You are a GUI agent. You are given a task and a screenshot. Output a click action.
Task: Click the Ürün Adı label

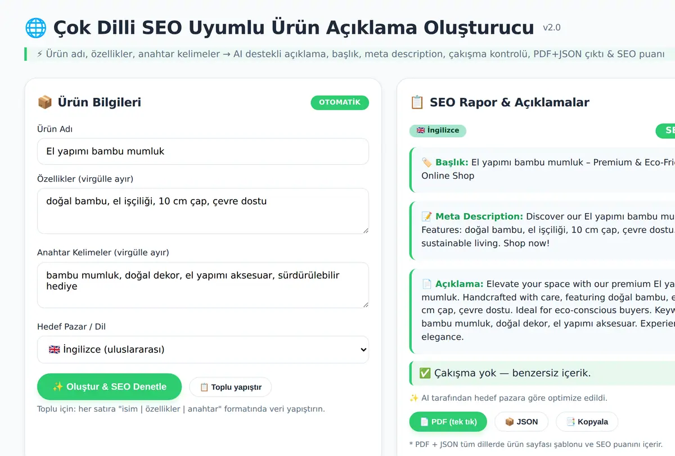55,129
